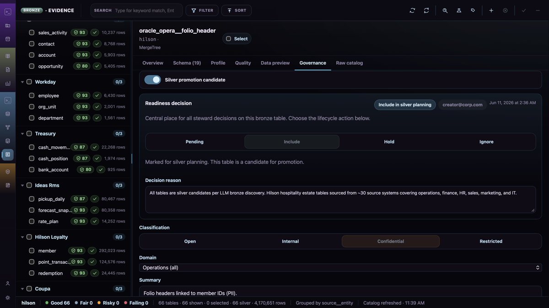The image size is (549, 308).
Task: Set classification to Restricted
Action: click(x=491, y=241)
